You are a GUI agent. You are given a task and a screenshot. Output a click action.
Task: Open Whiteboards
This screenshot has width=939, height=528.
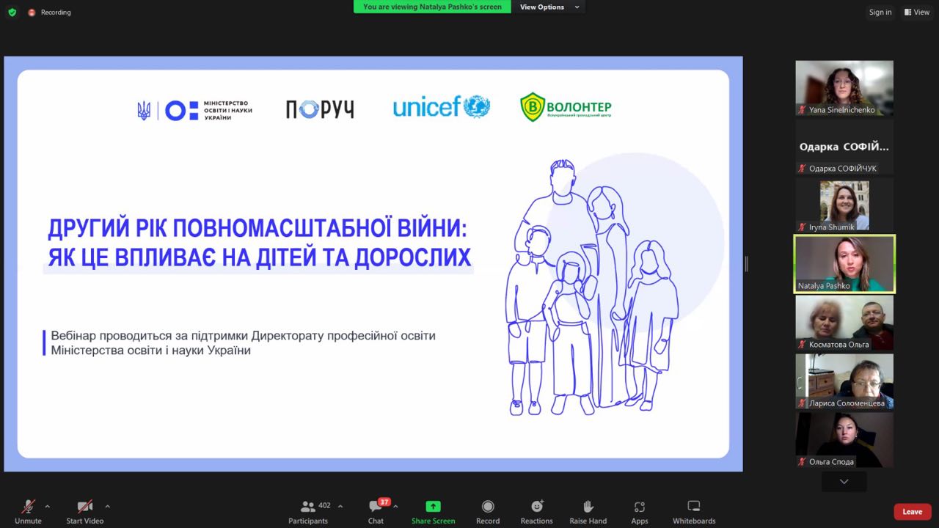click(693, 507)
